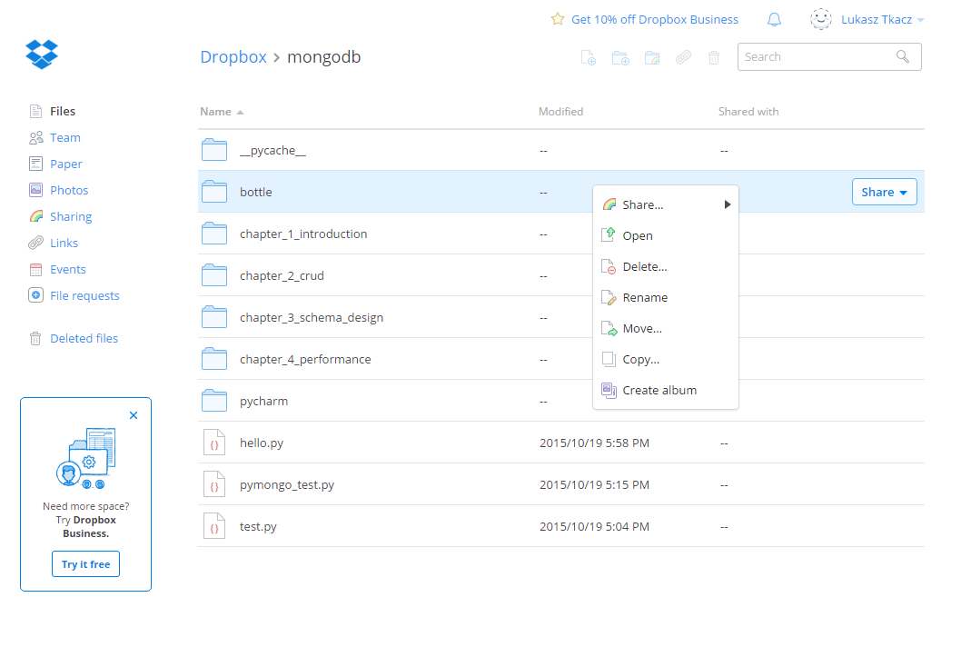Click the new shared folder toolbar icon
The width and height of the screenshot is (971, 647).
(x=652, y=57)
